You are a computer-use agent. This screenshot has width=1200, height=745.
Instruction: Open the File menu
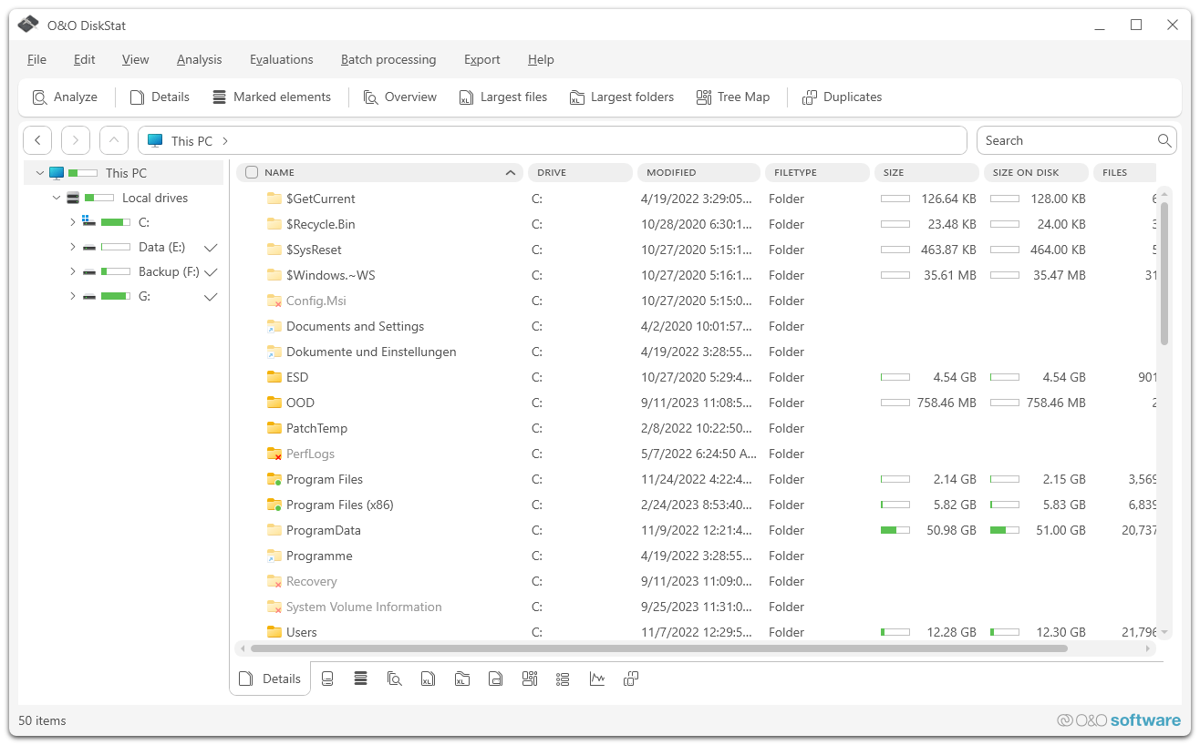36,59
